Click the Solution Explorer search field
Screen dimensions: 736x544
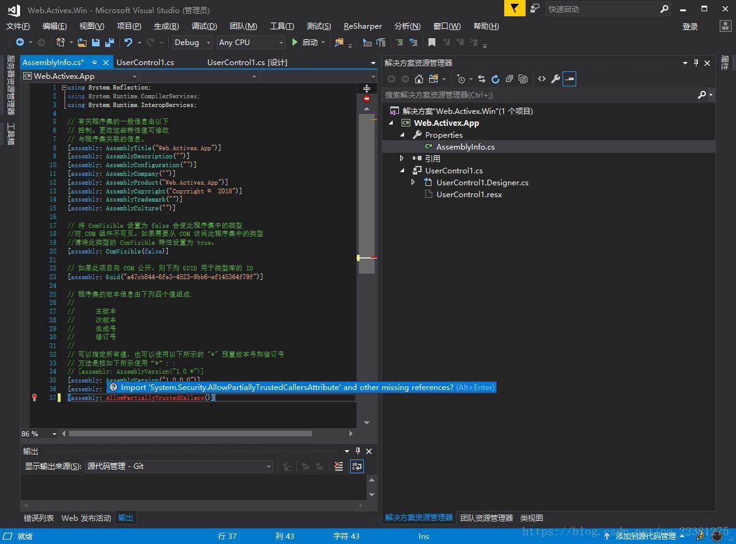pyautogui.click(x=540, y=95)
